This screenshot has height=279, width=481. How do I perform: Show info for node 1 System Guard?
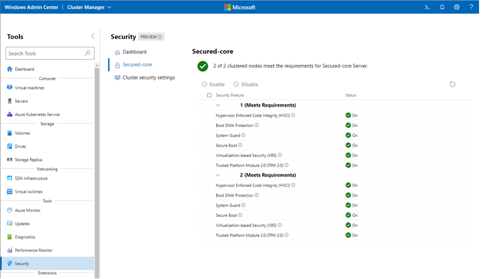pyautogui.click(x=243, y=135)
